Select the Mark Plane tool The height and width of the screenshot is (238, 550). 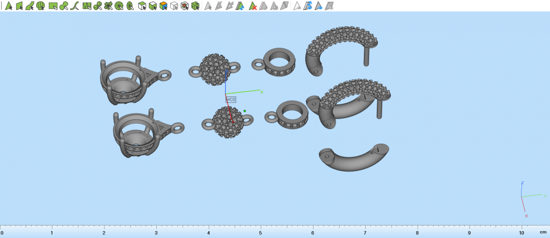[19, 6]
